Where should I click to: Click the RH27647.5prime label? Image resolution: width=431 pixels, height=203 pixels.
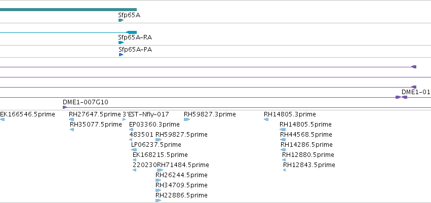click(x=95, y=114)
